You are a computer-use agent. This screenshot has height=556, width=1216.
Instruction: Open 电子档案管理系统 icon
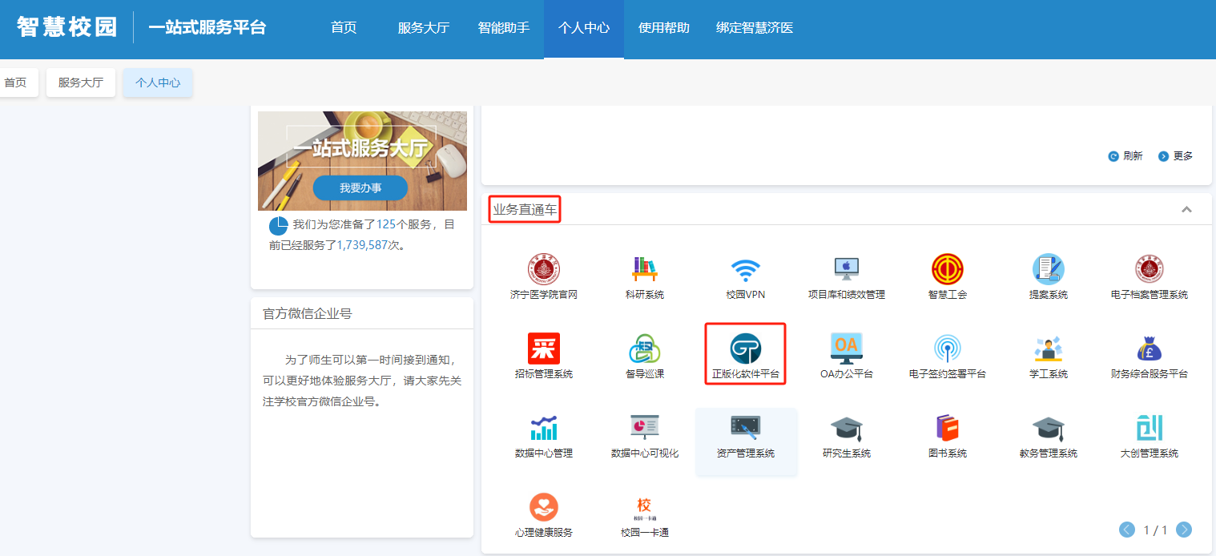[1150, 269]
